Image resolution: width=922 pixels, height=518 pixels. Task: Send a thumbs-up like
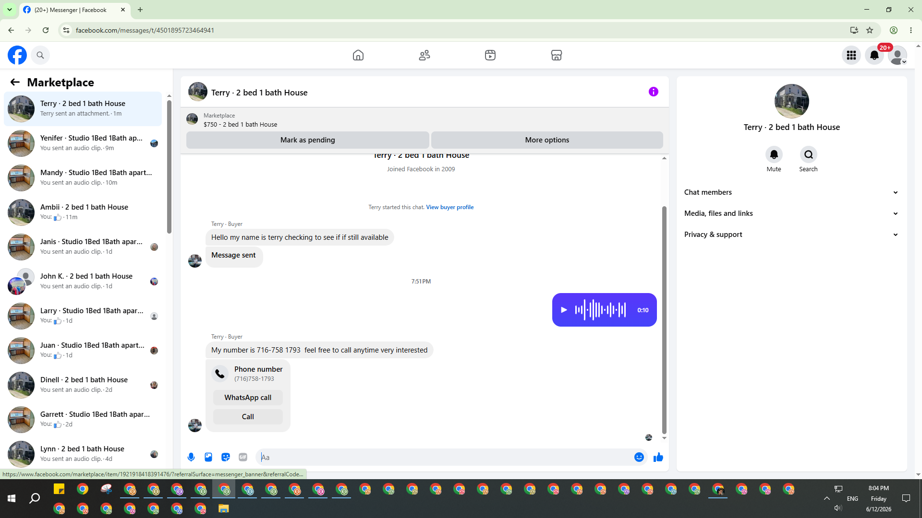(658, 457)
